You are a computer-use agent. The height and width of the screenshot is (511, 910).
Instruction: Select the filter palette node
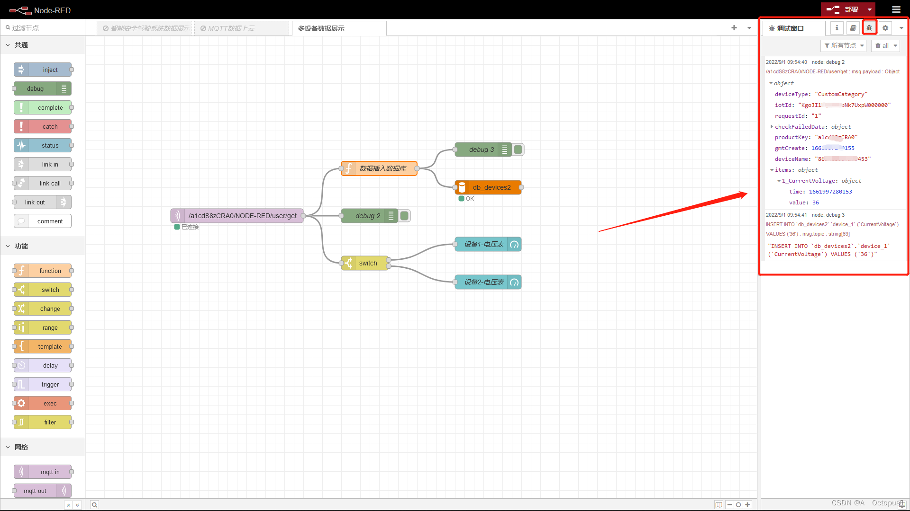coord(43,422)
